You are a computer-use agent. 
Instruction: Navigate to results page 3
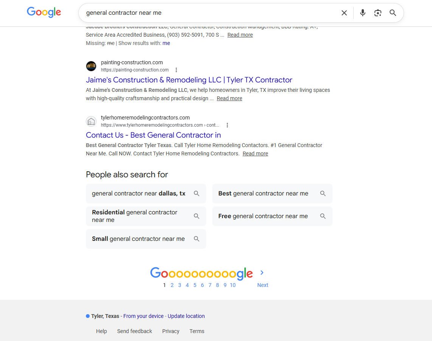pos(180,285)
